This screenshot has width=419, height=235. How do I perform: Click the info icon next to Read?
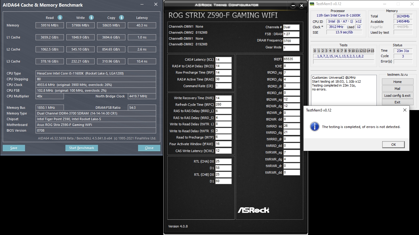60,18
